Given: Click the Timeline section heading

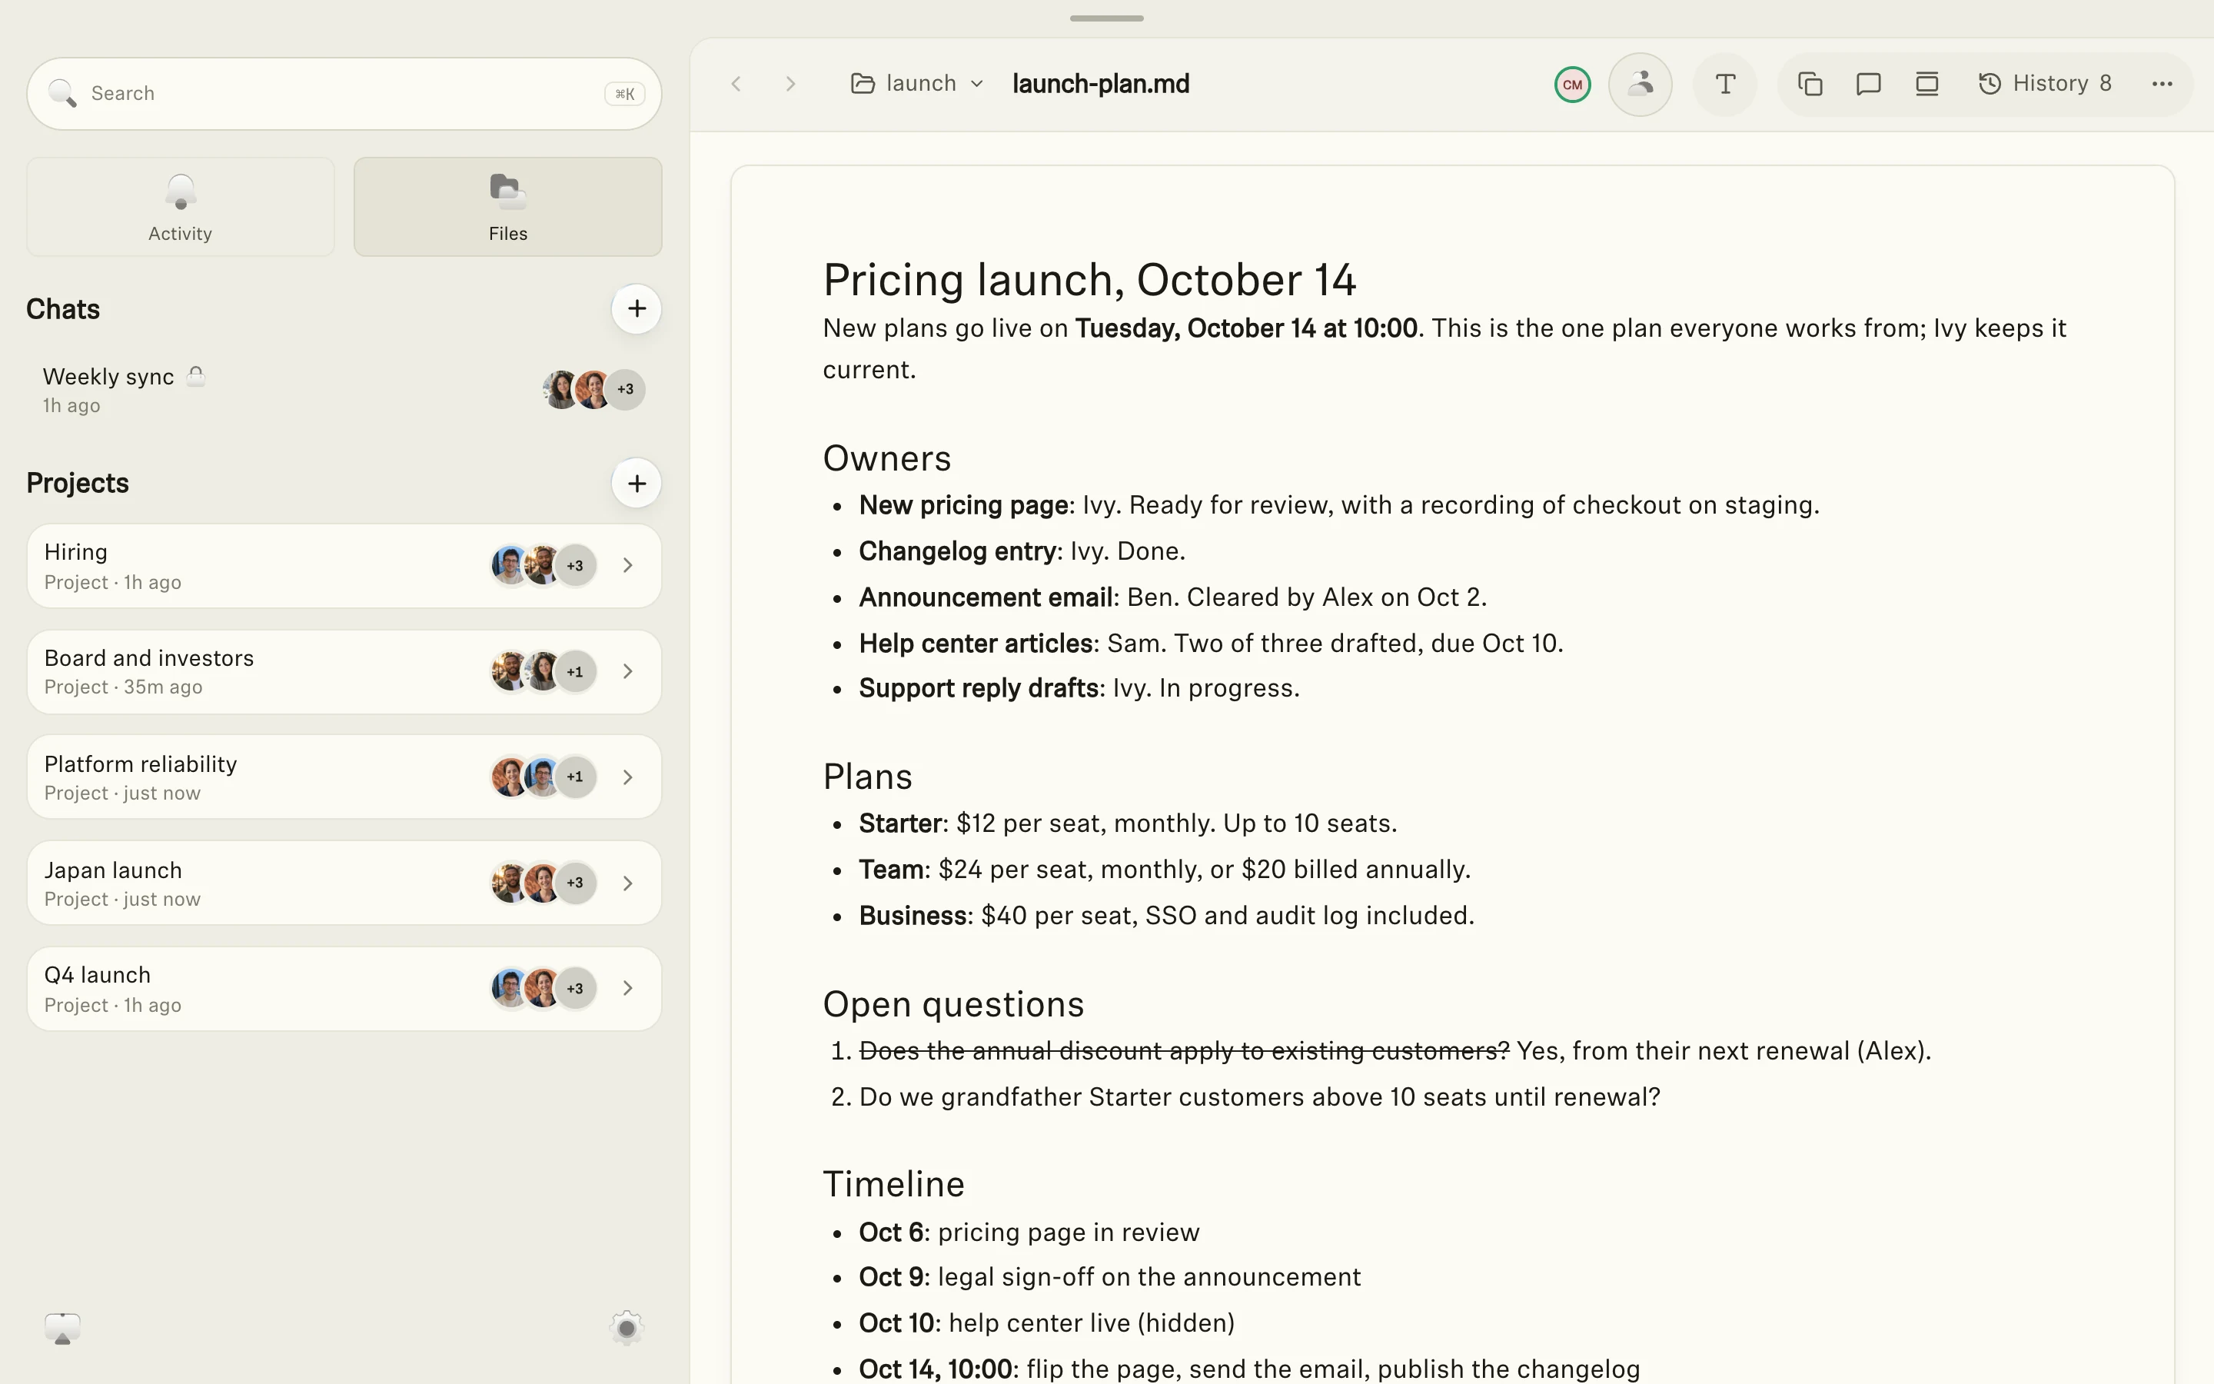Looking at the screenshot, I should [893, 1184].
